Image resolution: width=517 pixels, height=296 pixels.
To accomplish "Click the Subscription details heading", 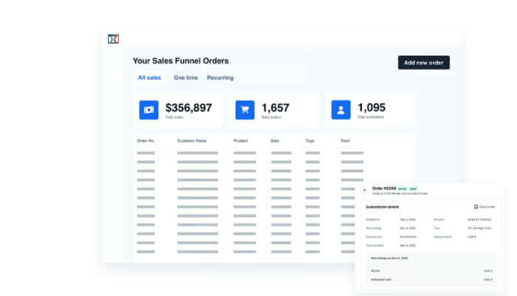I will click(x=383, y=207).
